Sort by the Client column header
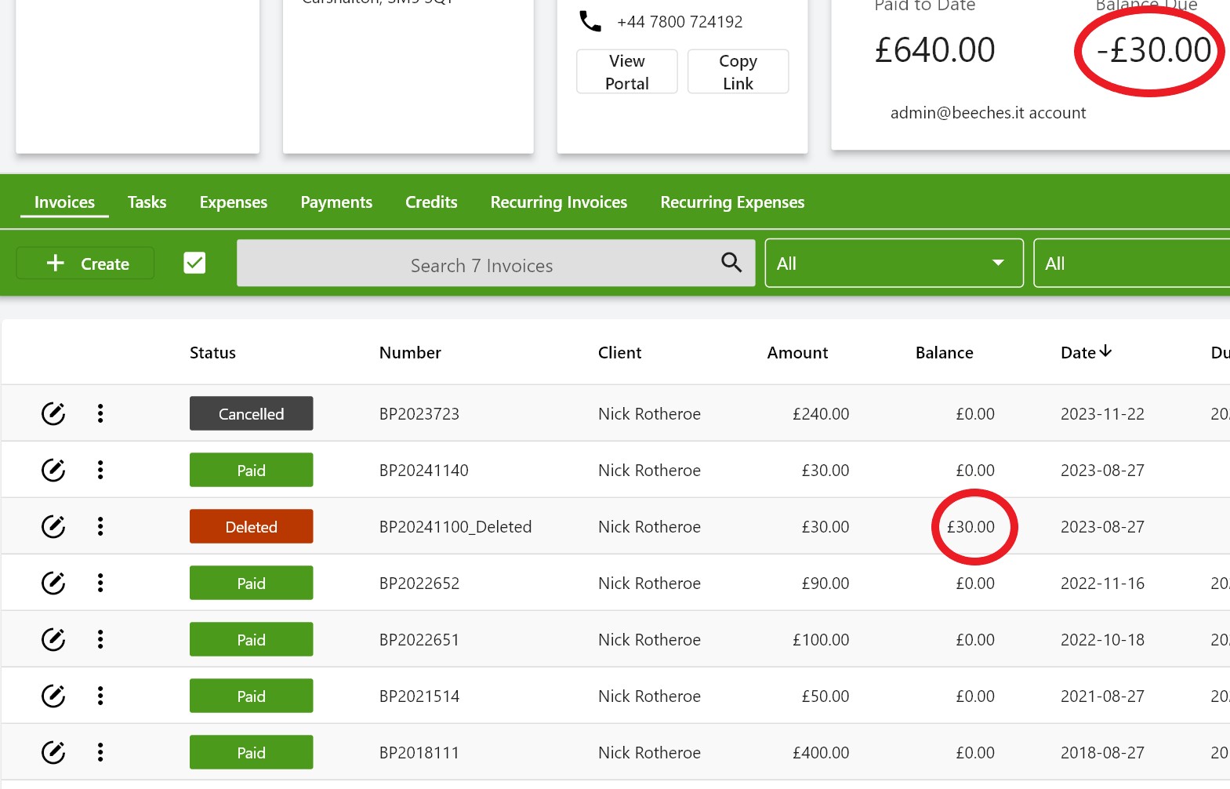This screenshot has width=1230, height=789. [x=619, y=353]
